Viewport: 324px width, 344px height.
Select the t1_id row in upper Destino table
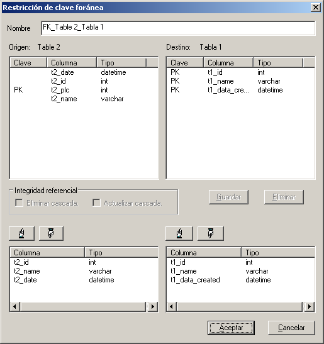pos(240,72)
